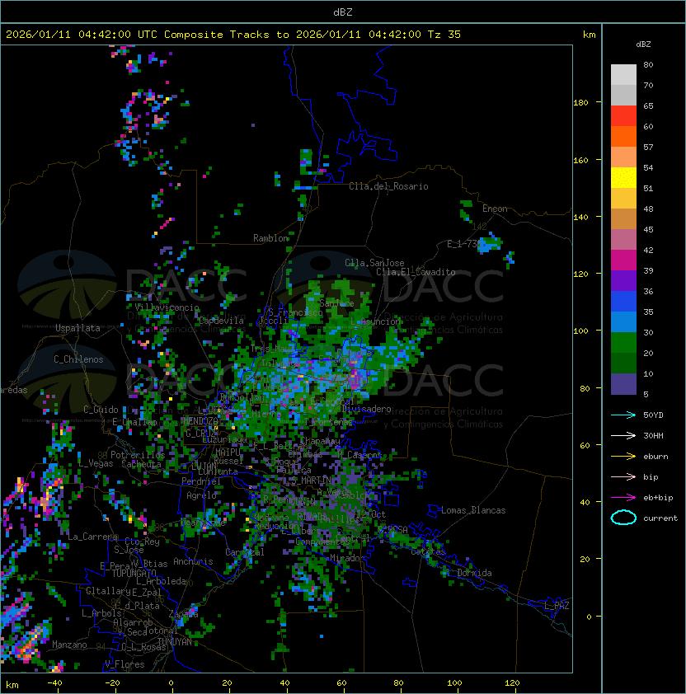Click the 'Clla.SanJose' map label

(374, 263)
